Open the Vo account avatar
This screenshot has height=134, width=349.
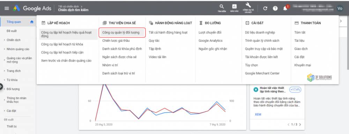[340, 8]
